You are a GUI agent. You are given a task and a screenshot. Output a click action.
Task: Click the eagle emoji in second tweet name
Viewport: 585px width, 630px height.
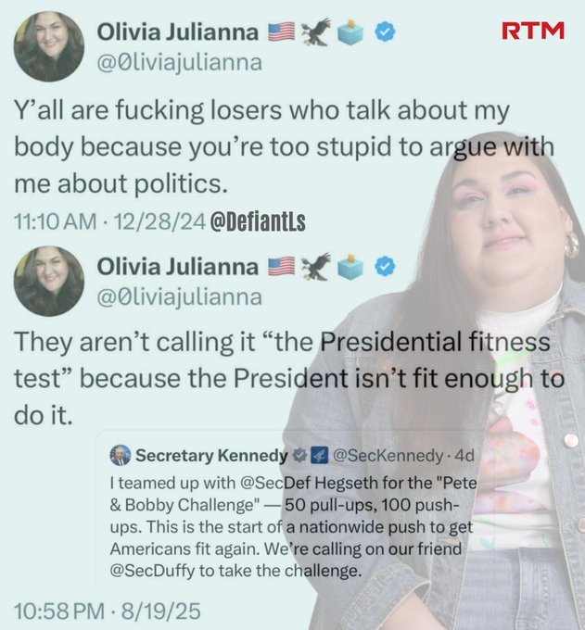tap(316, 266)
